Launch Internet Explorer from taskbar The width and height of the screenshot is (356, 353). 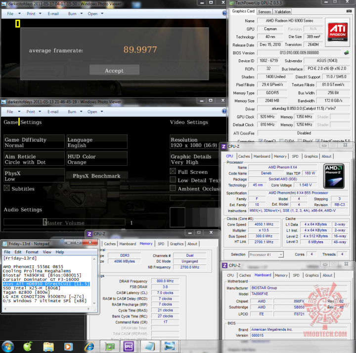(89, 347)
